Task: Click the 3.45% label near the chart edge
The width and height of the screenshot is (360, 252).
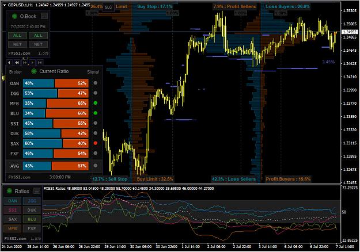Action: click(x=328, y=62)
